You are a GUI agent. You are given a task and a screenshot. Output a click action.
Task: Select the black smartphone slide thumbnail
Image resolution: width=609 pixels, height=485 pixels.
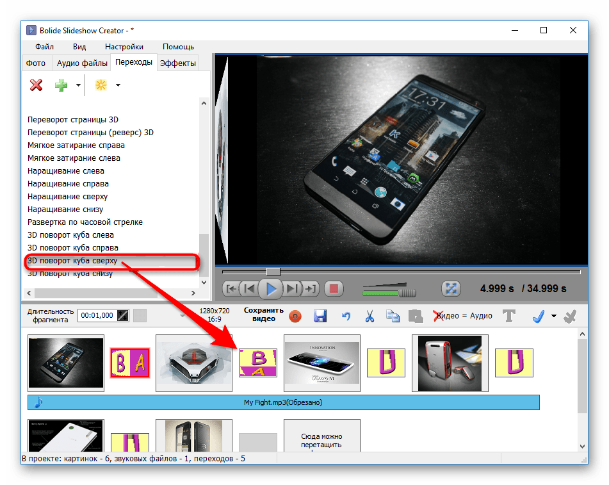[x=66, y=363]
